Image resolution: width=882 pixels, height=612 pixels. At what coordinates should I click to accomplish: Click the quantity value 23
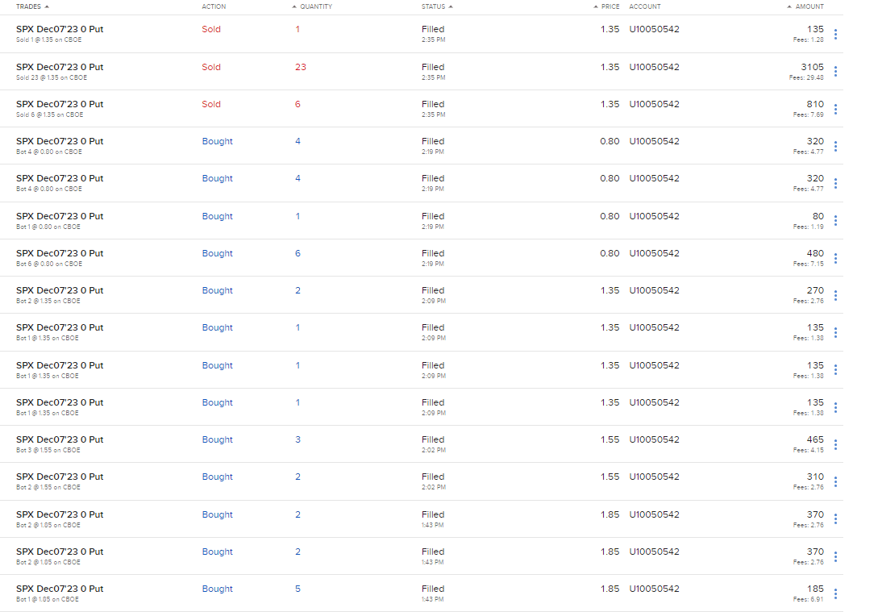(x=301, y=67)
